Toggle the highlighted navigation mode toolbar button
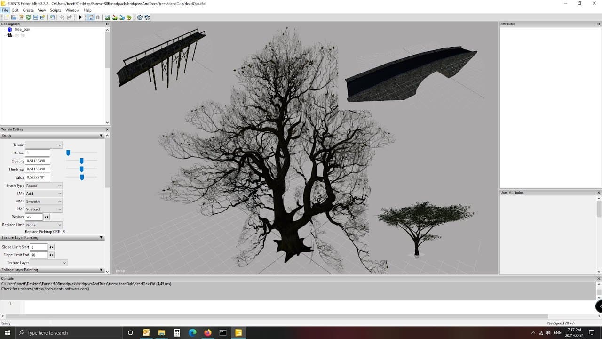This screenshot has height=339, width=602. (x=91, y=17)
